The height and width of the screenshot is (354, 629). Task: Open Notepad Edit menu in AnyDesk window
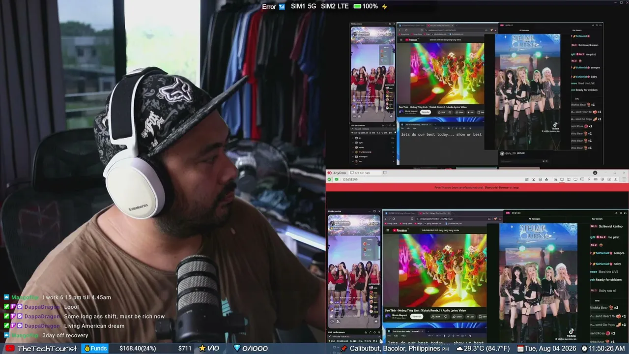click(x=396, y=335)
